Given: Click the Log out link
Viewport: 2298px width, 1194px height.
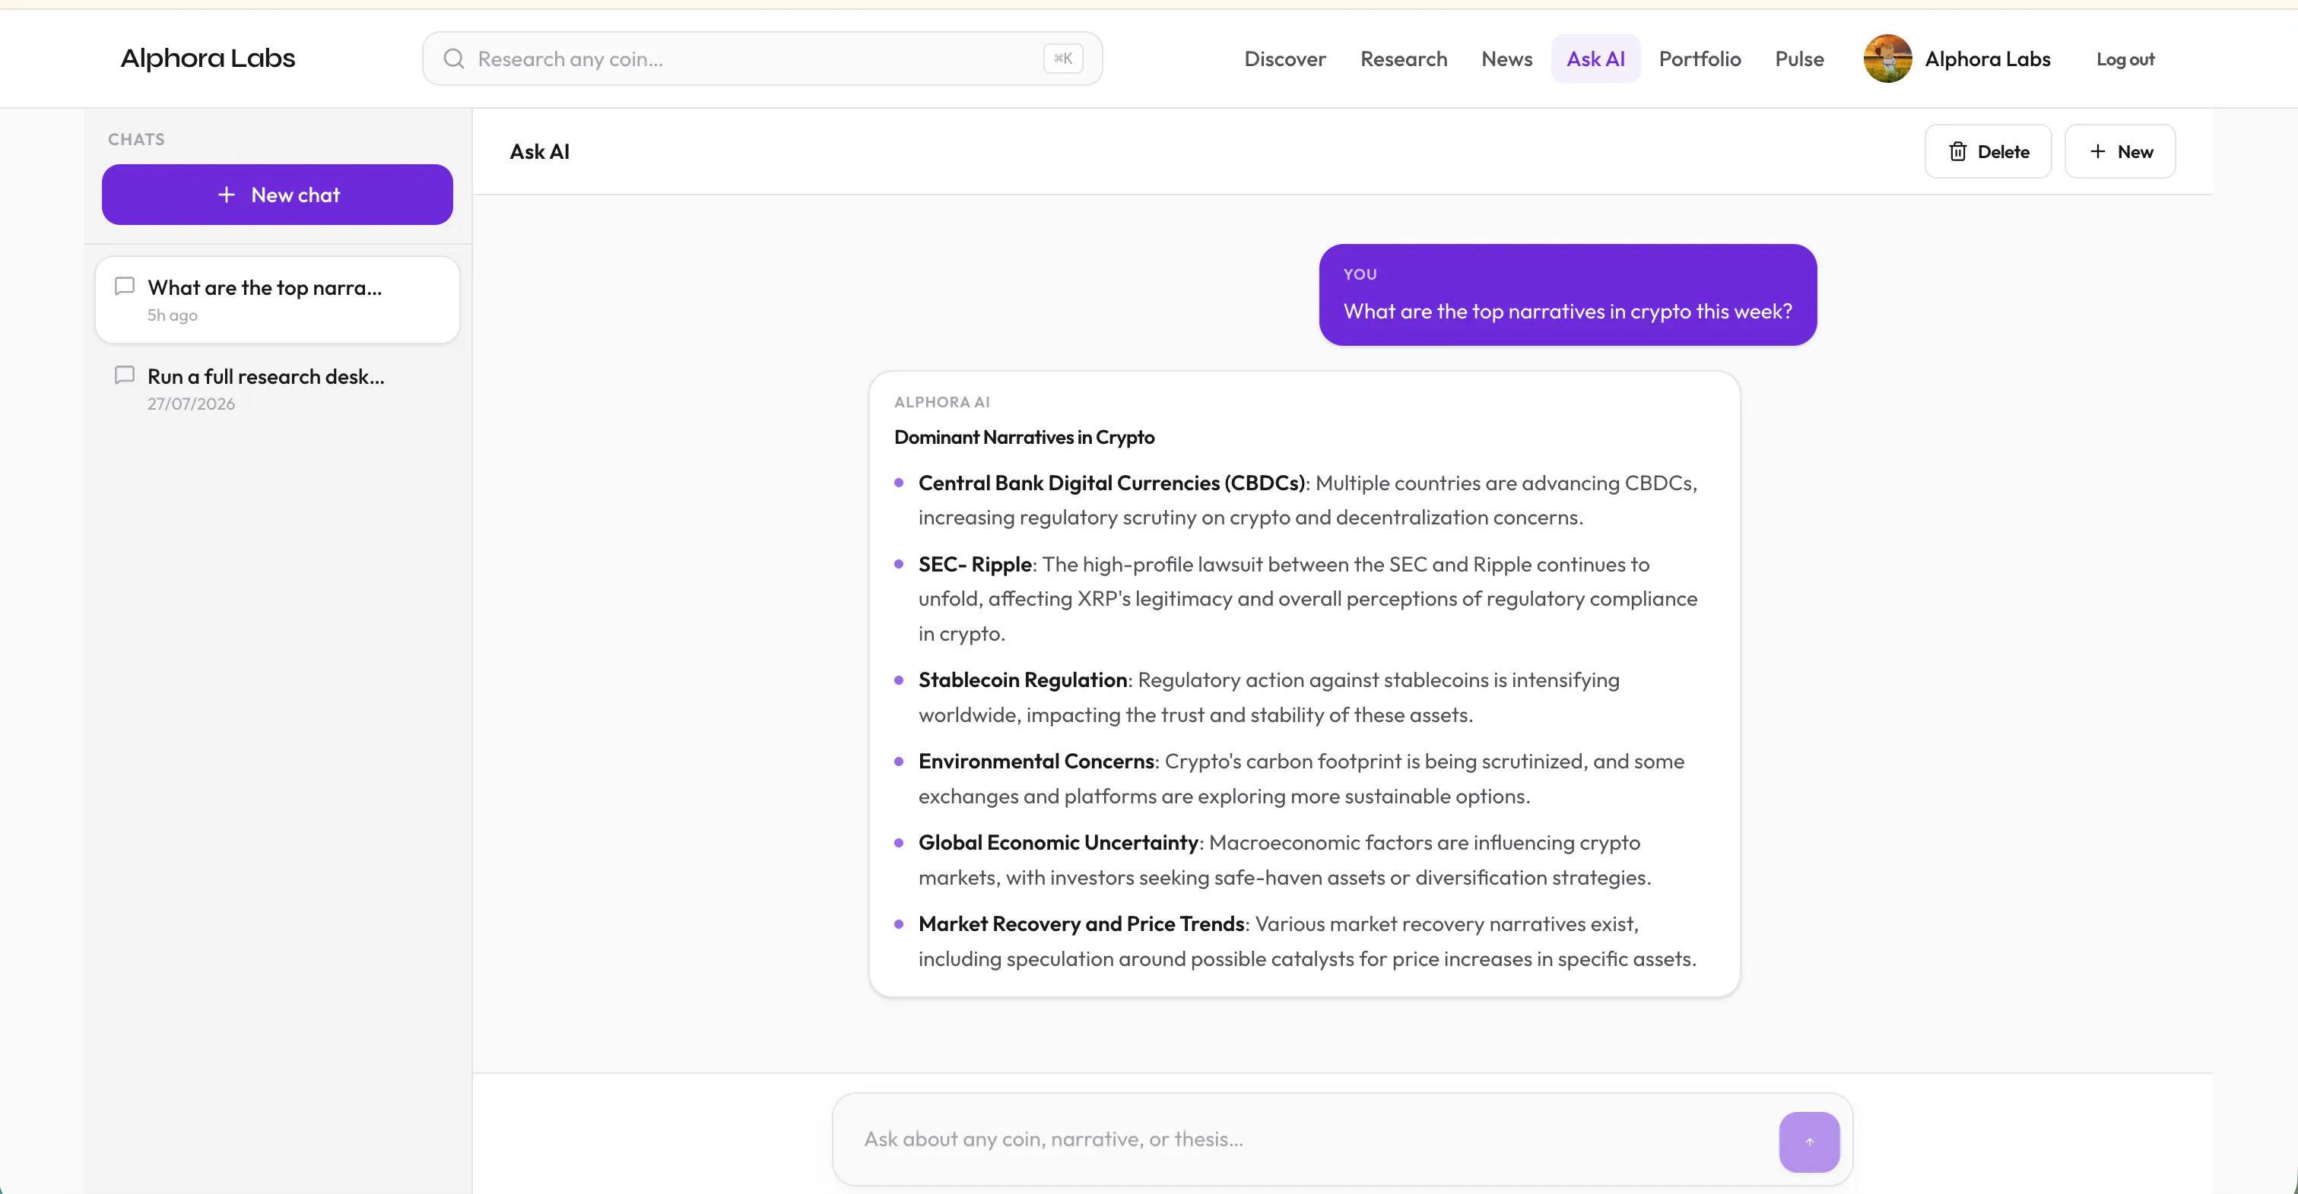Looking at the screenshot, I should 2125,59.
